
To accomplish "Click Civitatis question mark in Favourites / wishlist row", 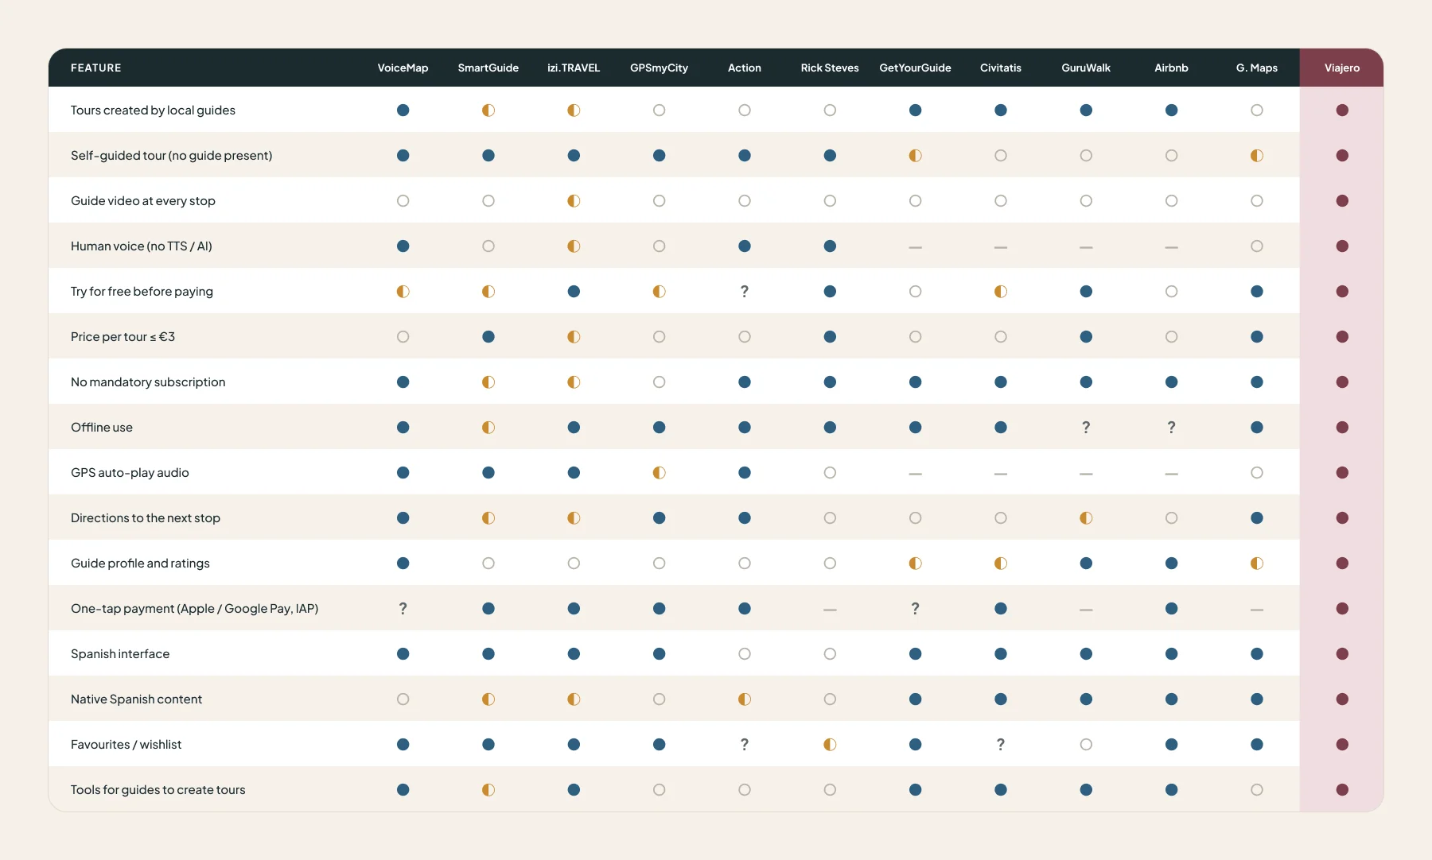I will [1001, 745].
